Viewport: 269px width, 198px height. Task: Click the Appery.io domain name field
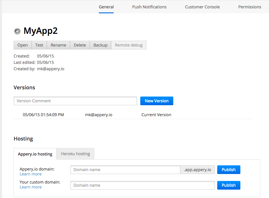tap(125, 170)
